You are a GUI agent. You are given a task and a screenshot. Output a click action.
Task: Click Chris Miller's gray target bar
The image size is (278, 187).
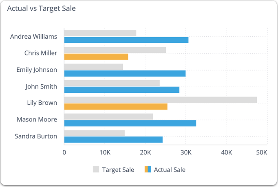point(115,50)
